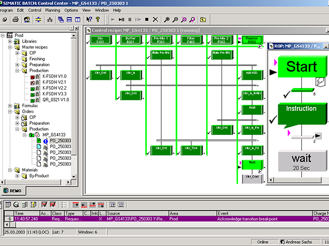
Task: Click the up-arrow first message icon
Action: point(76,205)
